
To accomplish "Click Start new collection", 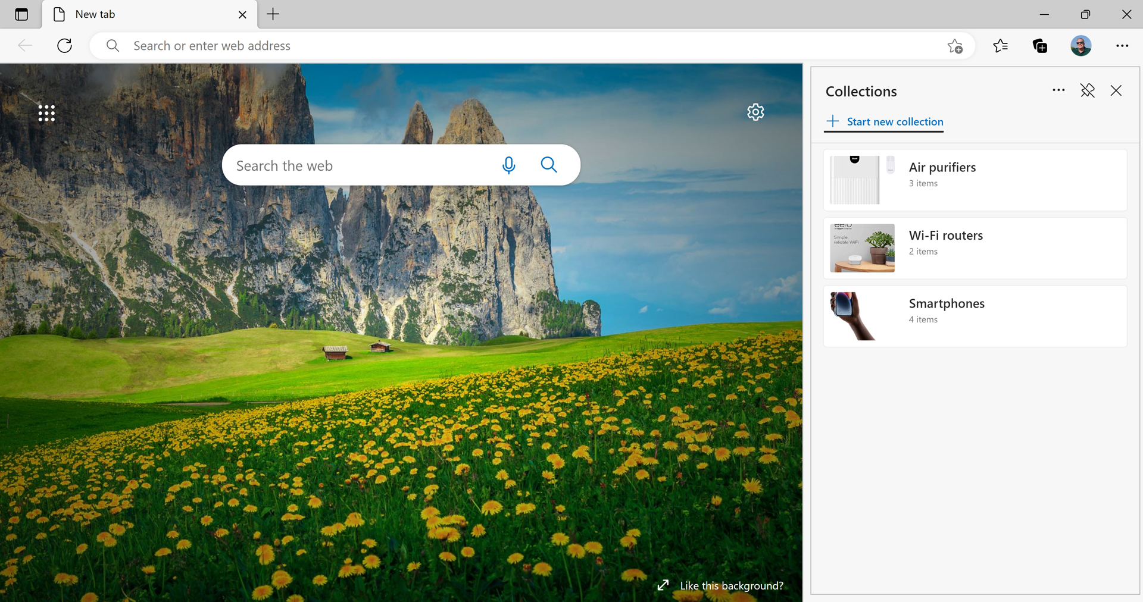I will [x=885, y=121].
